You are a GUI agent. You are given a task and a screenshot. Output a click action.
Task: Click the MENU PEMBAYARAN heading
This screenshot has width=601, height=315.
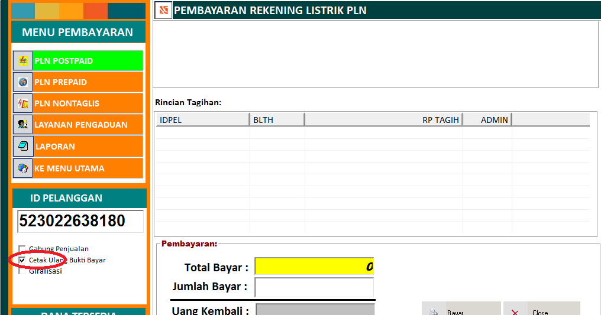point(77,32)
